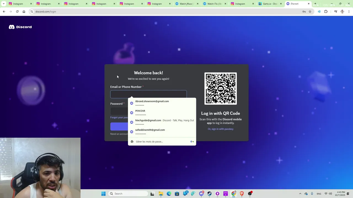The width and height of the screenshot is (353, 198).
Task: Choose saved login itbrand.showroom@gmail.com
Action: pyautogui.click(x=162, y=103)
